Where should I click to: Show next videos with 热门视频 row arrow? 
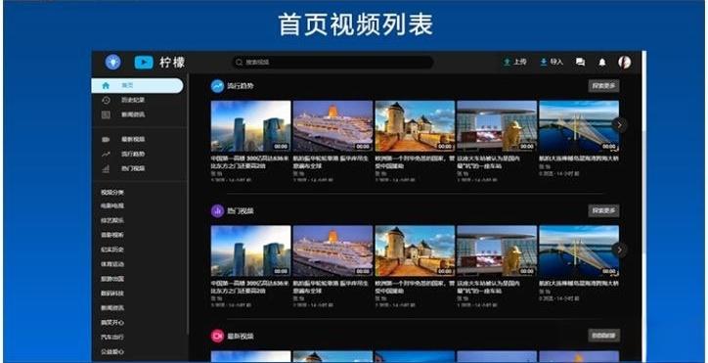coord(620,250)
